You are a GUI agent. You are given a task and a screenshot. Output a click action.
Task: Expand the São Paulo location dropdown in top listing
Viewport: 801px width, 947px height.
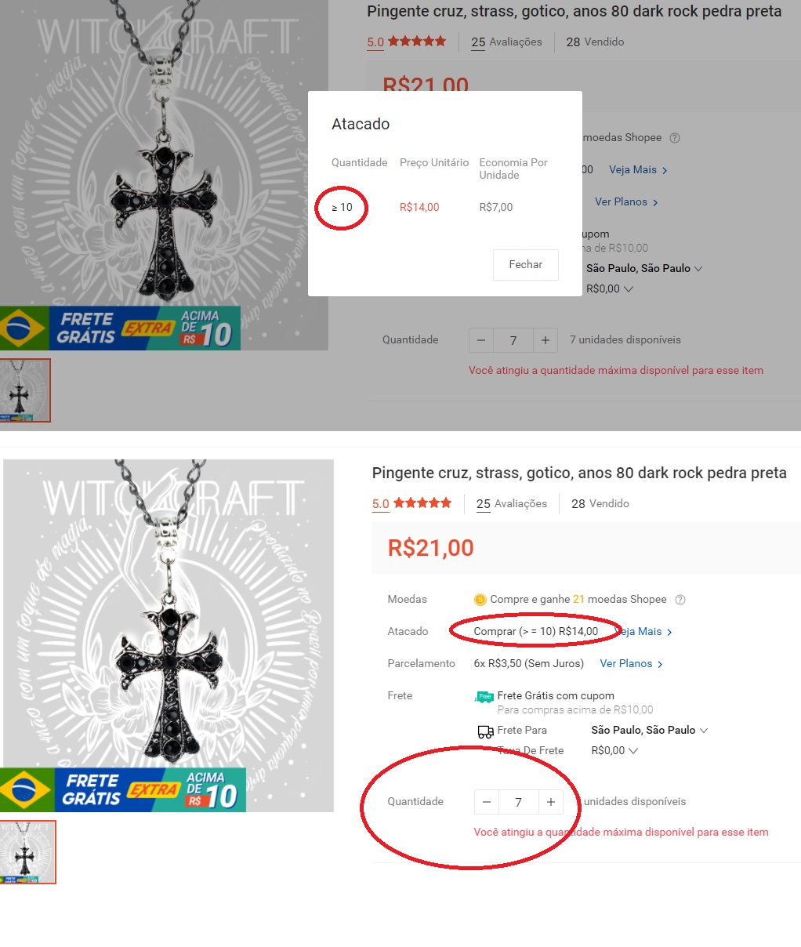pyautogui.click(x=644, y=268)
